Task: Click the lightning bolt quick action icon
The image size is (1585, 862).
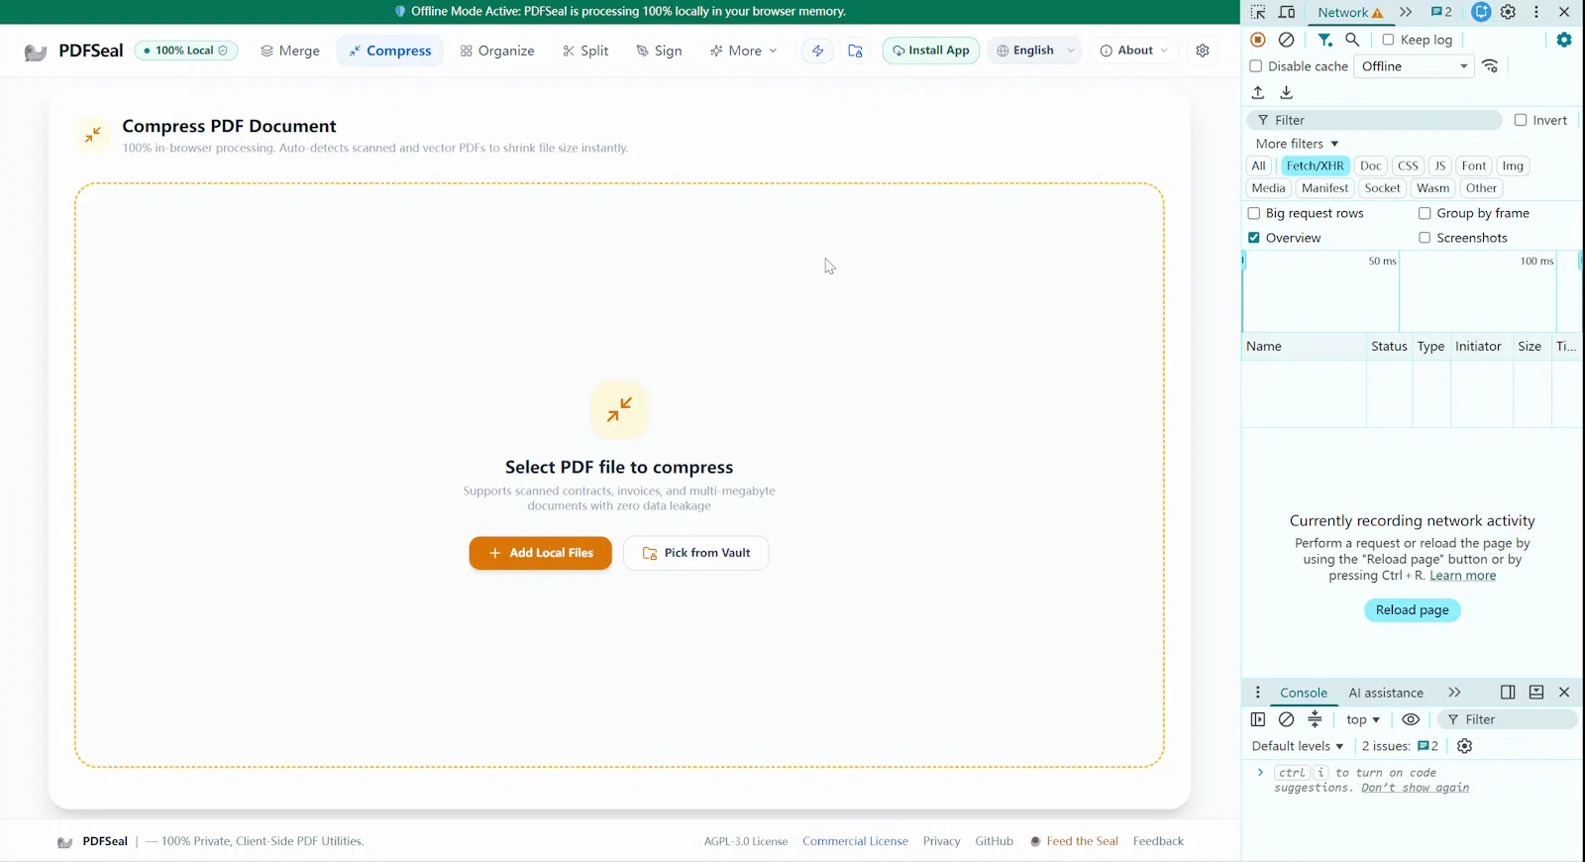Action: pyautogui.click(x=817, y=51)
